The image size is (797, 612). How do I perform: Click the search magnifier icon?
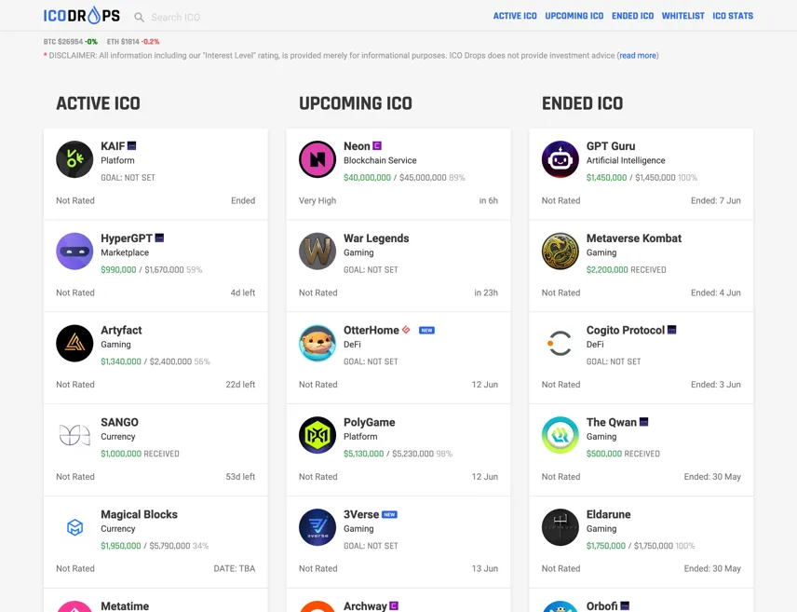pos(139,18)
